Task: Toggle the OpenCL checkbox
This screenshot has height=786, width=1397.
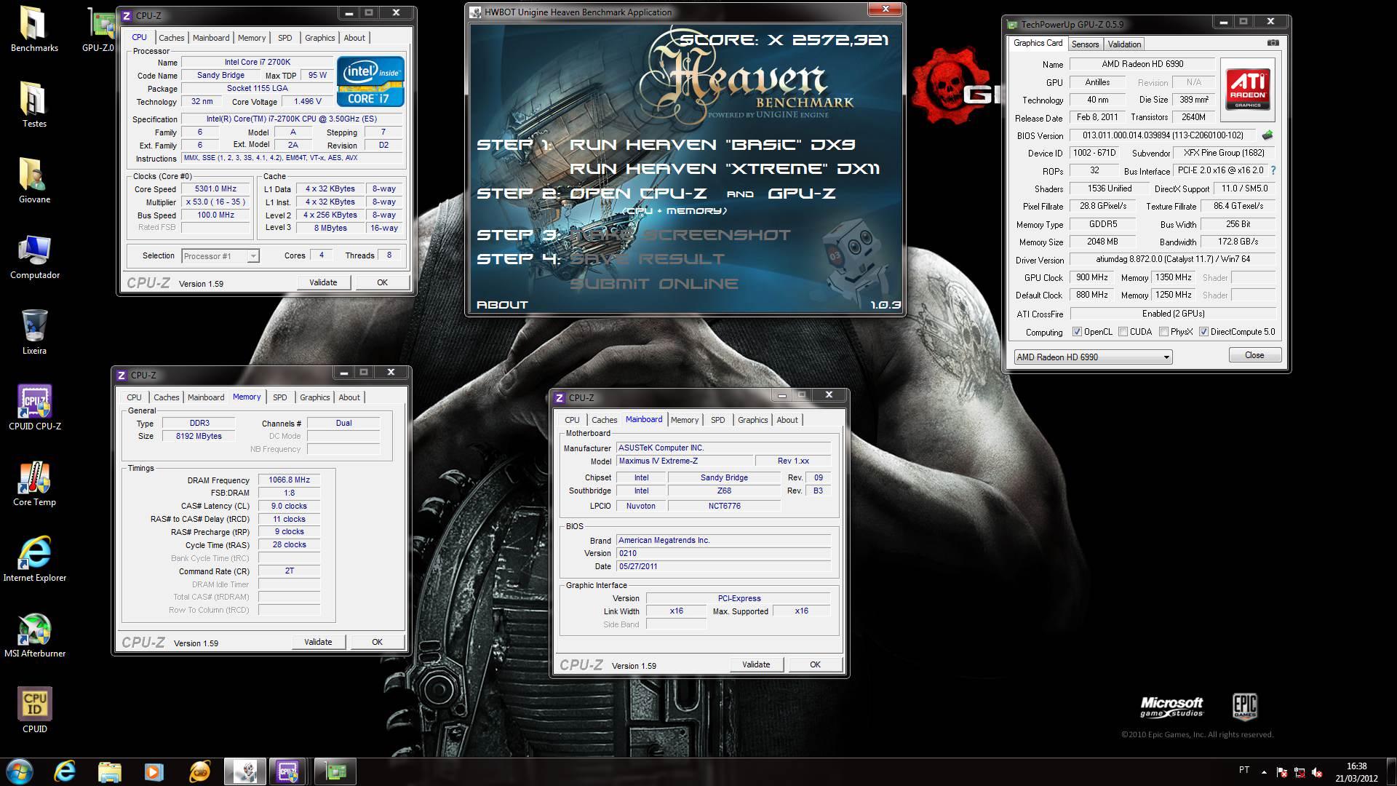Action: point(1077,332)
